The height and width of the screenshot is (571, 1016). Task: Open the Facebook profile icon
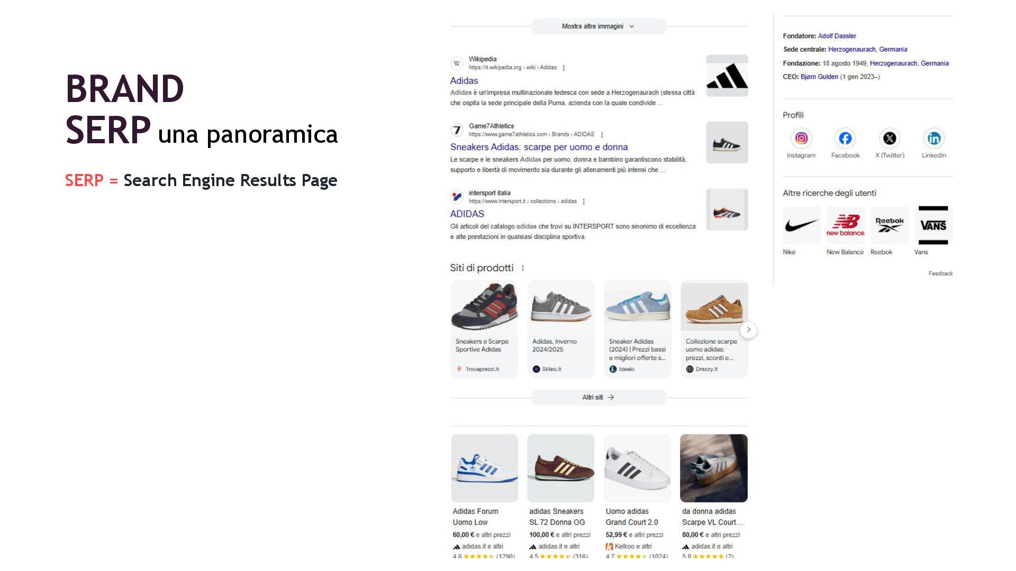(x=845, y=139)
